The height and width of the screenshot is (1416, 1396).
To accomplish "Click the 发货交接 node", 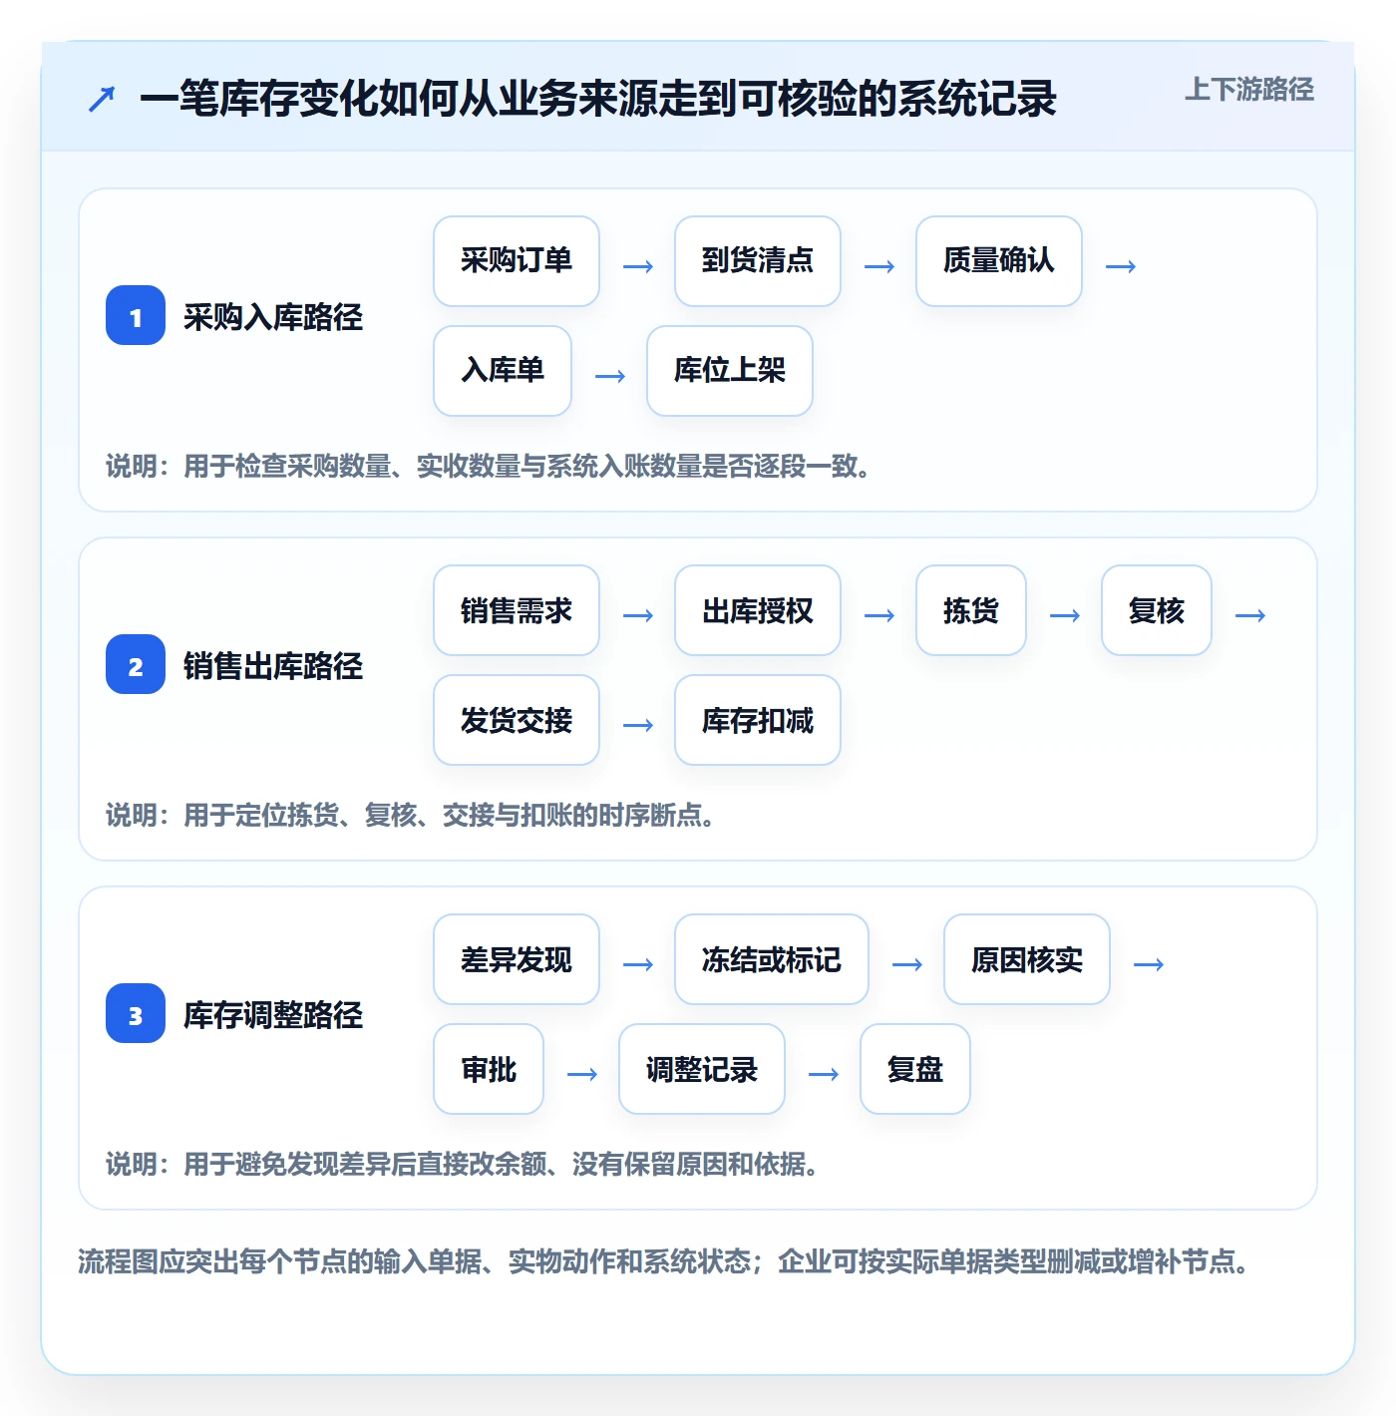I will 517,720.
